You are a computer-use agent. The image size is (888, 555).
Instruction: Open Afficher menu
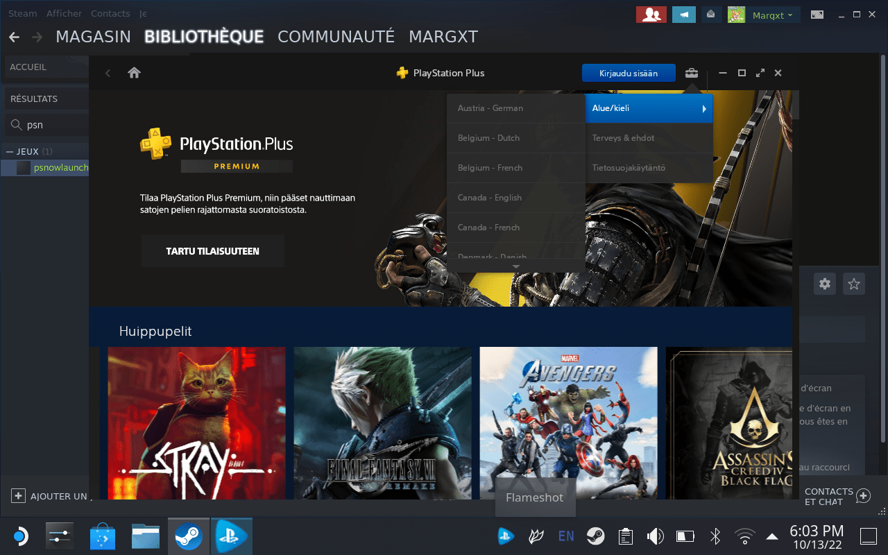(x=64, y=14)
